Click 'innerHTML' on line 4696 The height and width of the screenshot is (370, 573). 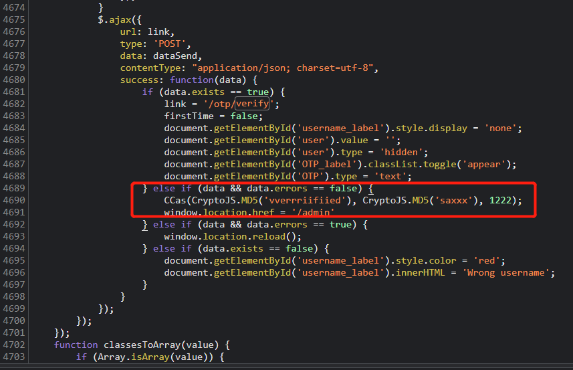click(x=421, y=273)
